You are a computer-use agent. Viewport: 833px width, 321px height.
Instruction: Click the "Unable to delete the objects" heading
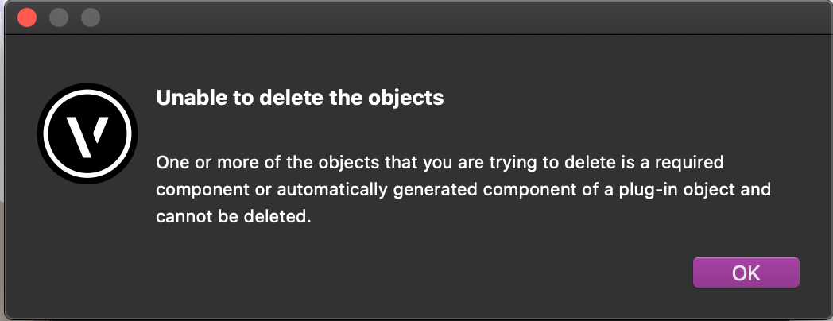coord(299,99)
